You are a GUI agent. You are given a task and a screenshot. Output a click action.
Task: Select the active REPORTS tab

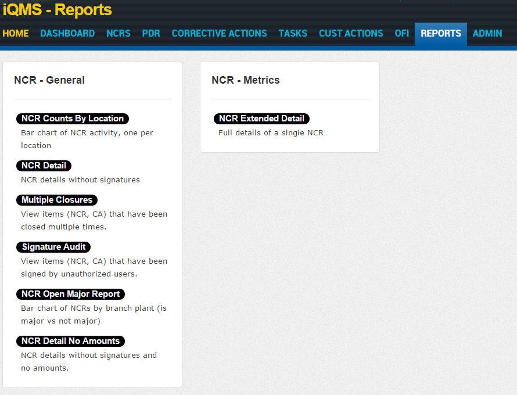[x=441, y=34]
